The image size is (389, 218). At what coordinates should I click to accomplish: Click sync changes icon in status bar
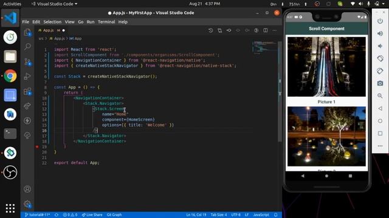tap(57, 215)
